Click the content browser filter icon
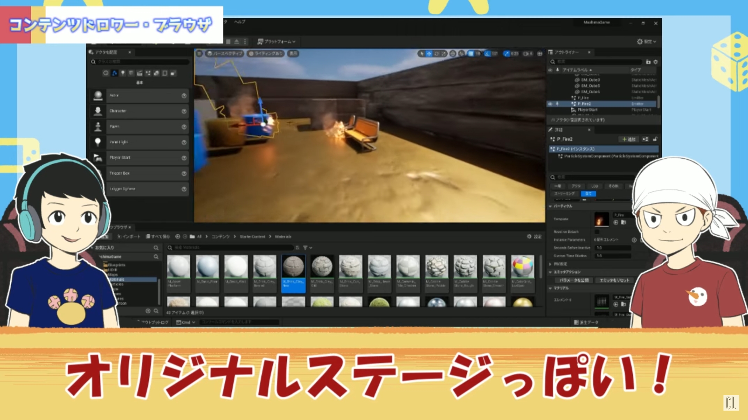 [305, 248]
